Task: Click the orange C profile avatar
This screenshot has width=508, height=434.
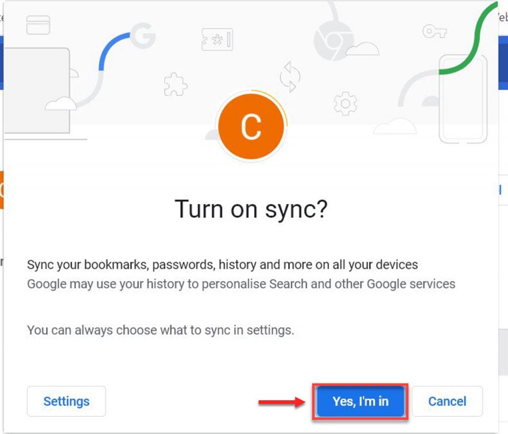Action: (251, 126)
